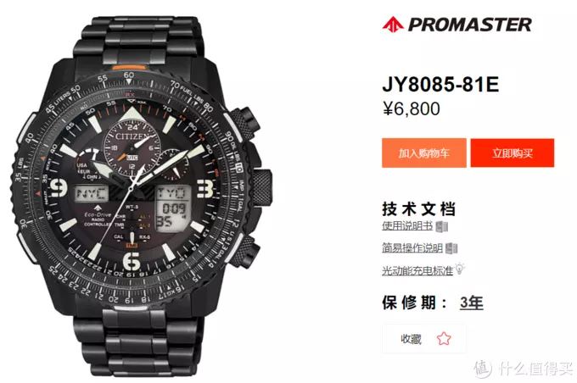Open the 简易操作说明 quick guide link

[412, 248]
